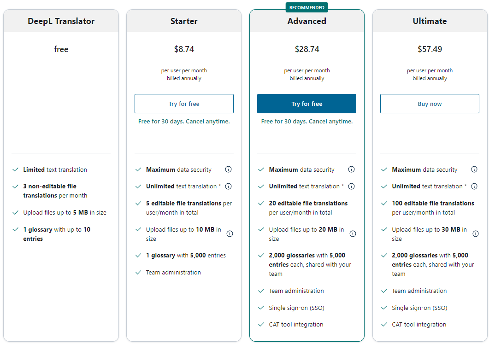
Task: Click info icon beside Advanced Maximum data security
Action: [351, 169]
